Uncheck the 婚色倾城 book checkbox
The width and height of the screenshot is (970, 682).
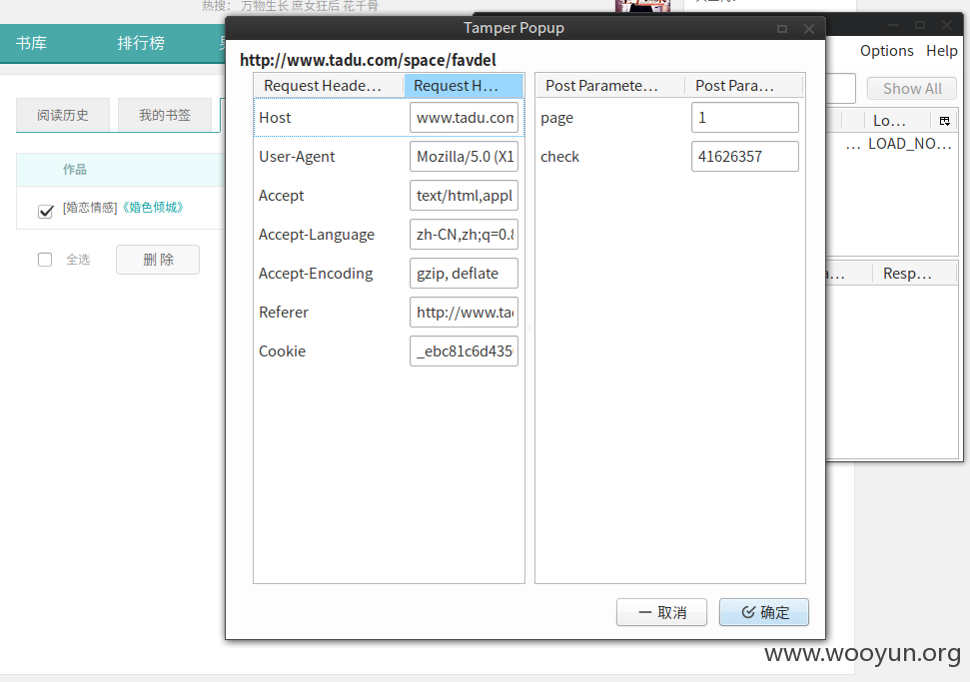pos(46,212)
